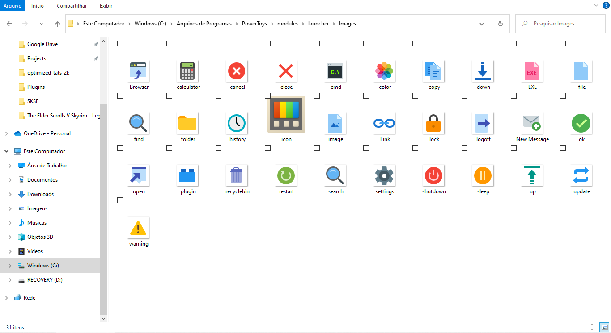Click inside the Pesquisar Images search field
611x333 pixels.
560,24
